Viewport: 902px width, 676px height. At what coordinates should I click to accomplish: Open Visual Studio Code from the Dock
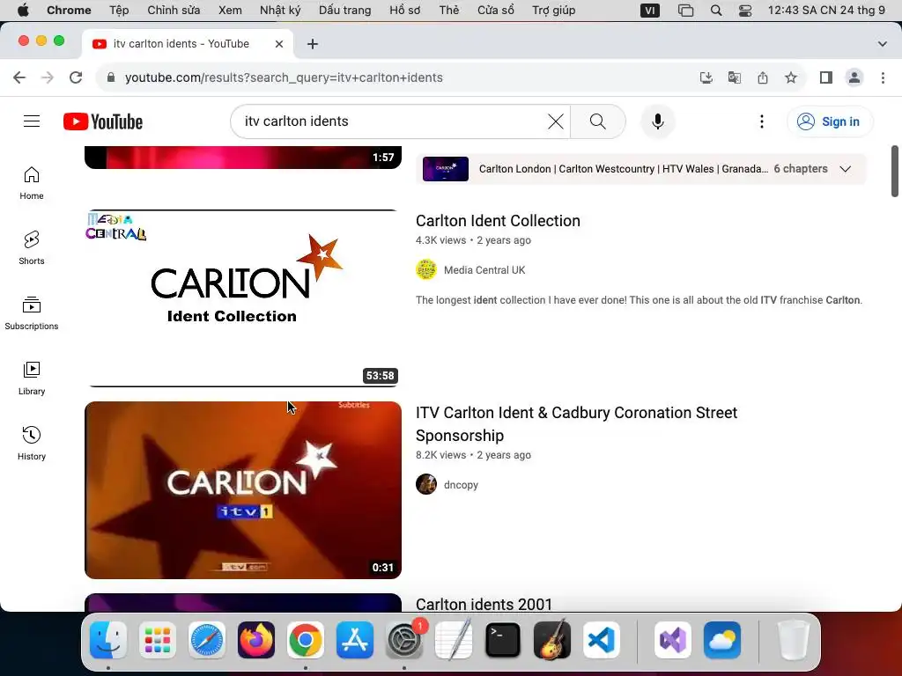point(602,640)
